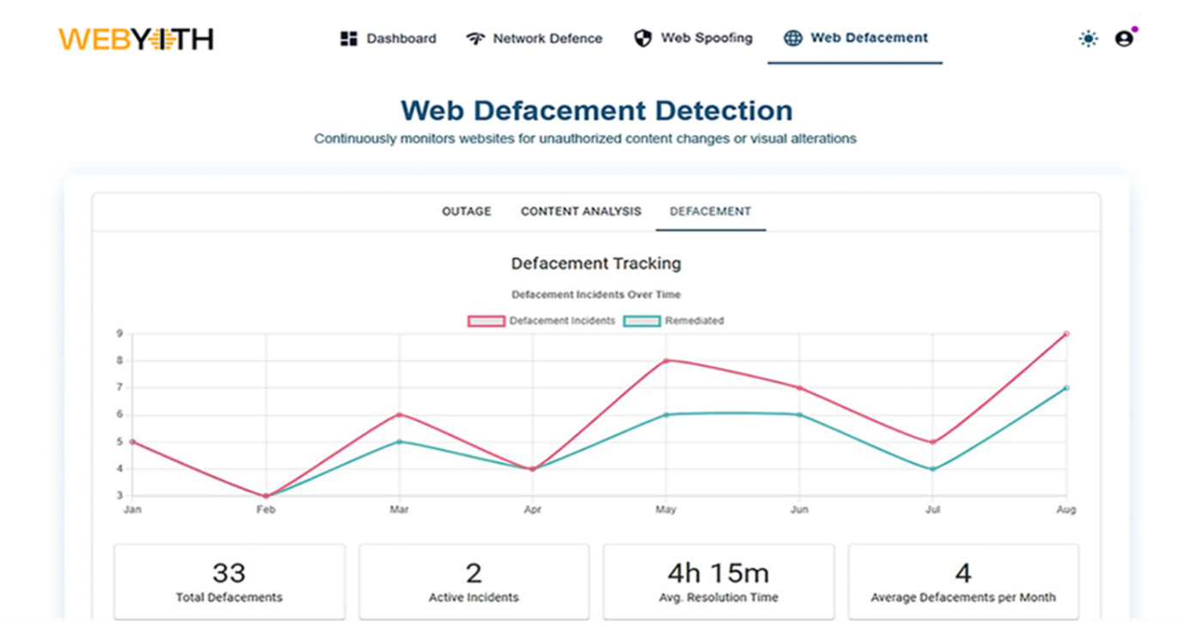
Task: Open the user account profile icon
Action: [1124, 39]
